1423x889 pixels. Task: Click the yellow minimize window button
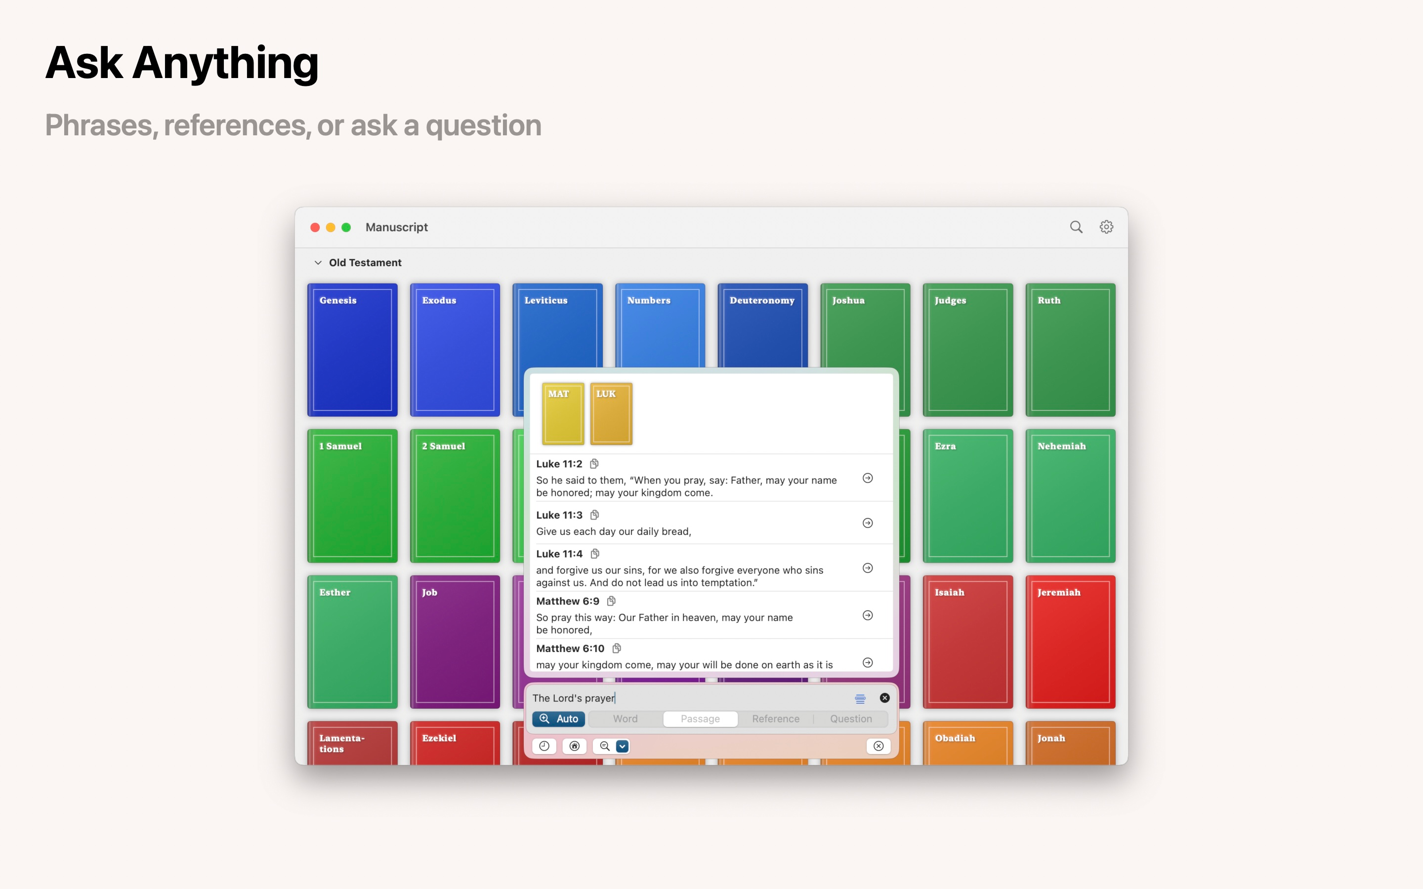pos(331,227)
